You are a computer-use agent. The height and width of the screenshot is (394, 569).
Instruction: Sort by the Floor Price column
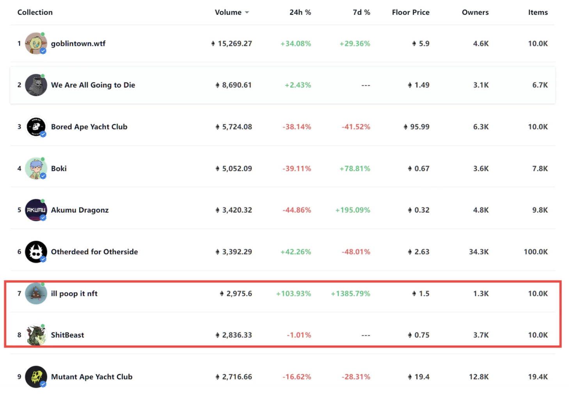coord(411,12)
